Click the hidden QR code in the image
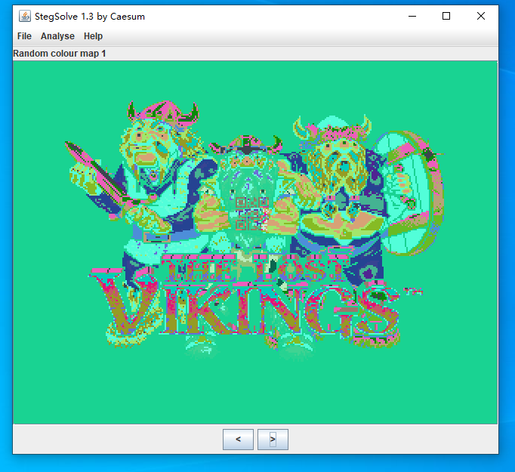Screen dimensions: 515x472 point(252,214)
